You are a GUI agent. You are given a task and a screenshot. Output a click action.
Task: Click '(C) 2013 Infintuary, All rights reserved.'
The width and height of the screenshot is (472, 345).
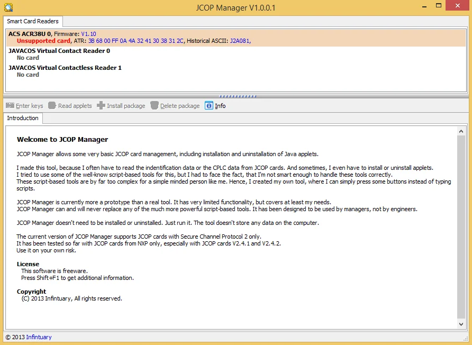[x=71, y=298]
